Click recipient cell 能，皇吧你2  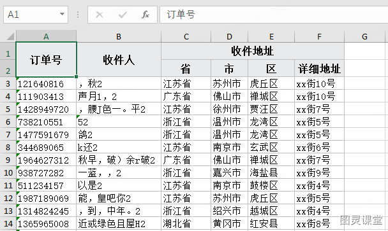click(x=119, y=198)
